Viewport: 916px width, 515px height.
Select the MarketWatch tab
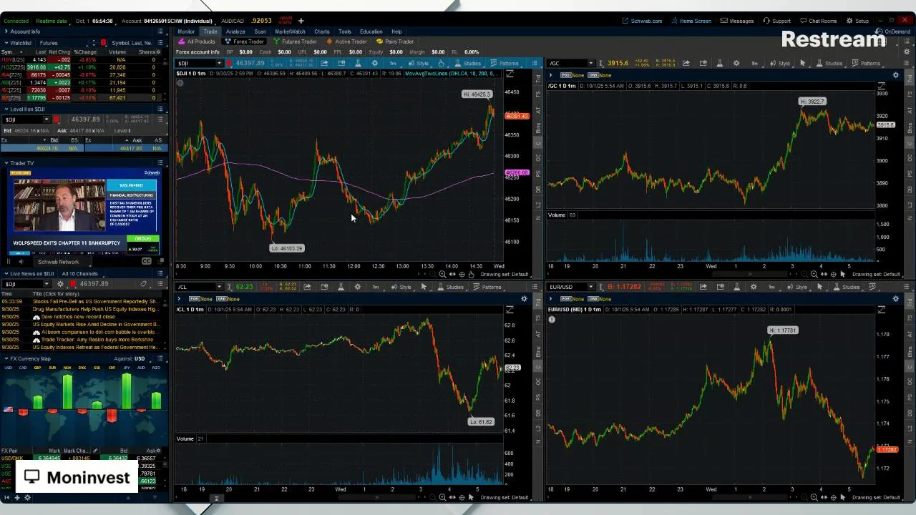290,31
